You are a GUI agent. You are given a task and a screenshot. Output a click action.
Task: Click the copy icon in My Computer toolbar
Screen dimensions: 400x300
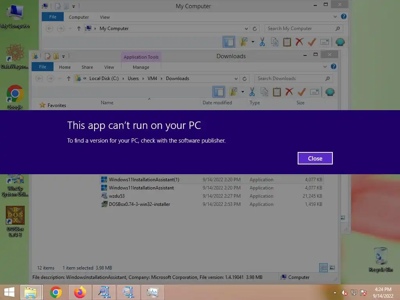[275, 42]
